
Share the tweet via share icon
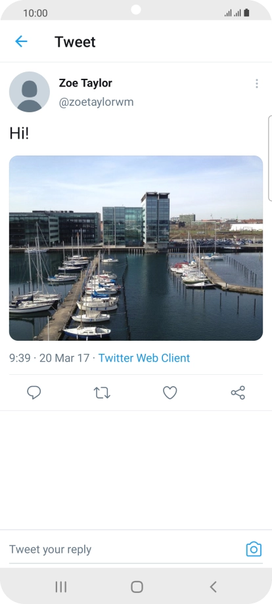pos(238,393)
